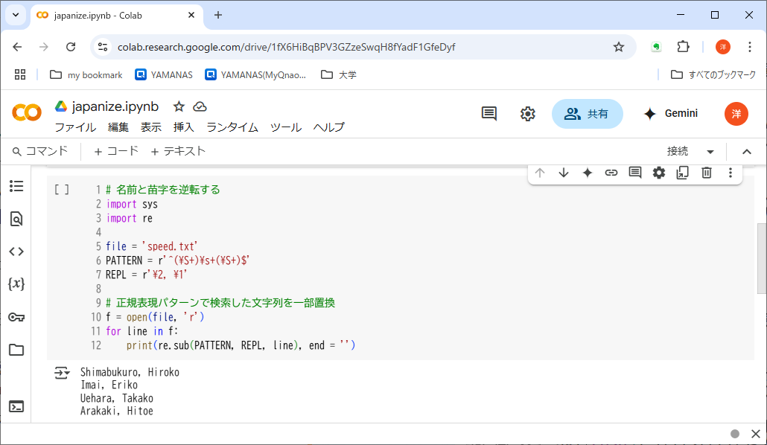Open Colab settings gear in header
This screenshot has width=767, height=445.
(x=527, y=114)
